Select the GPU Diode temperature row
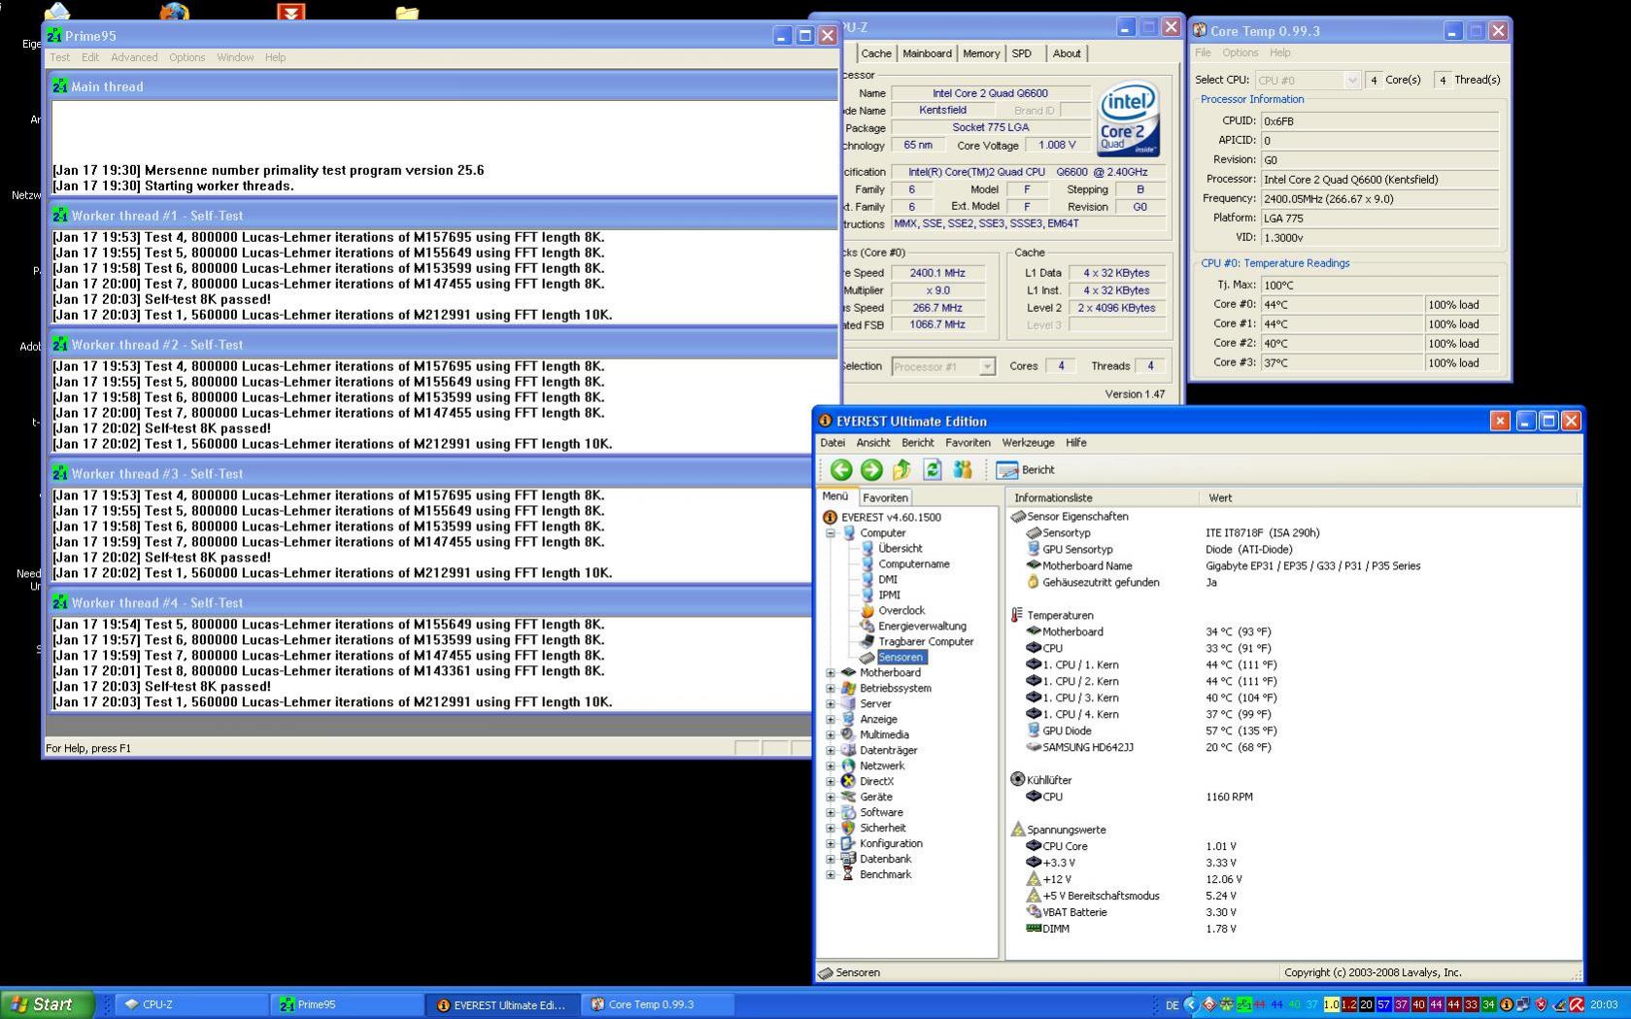The height and width of the screenshot is (1019, 1631). [1151, 731]
